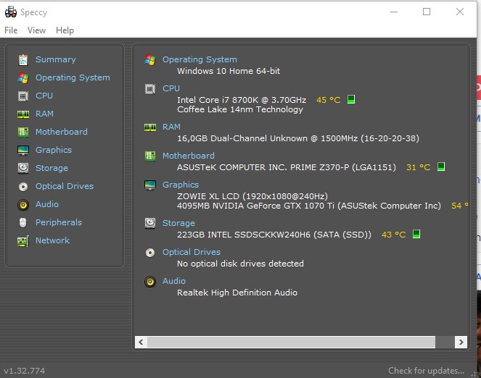Select RAM label in the sidebar
Viewport: 481px width, 378px height.
[44, 114]
